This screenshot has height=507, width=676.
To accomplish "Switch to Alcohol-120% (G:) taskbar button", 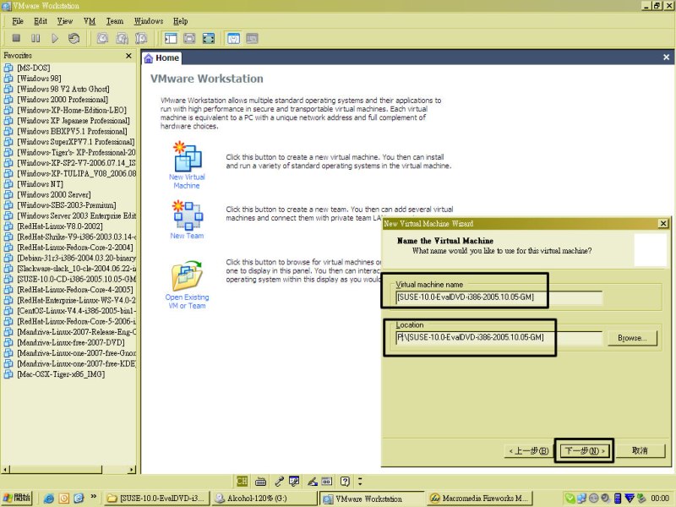I will click(x=264, y=499).
